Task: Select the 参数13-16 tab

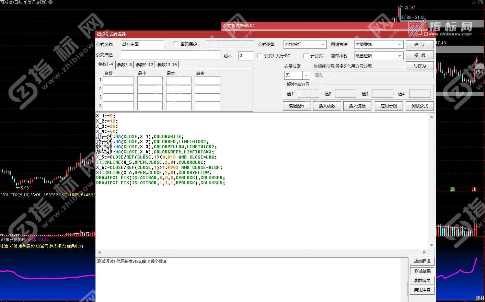Action: 167,65
